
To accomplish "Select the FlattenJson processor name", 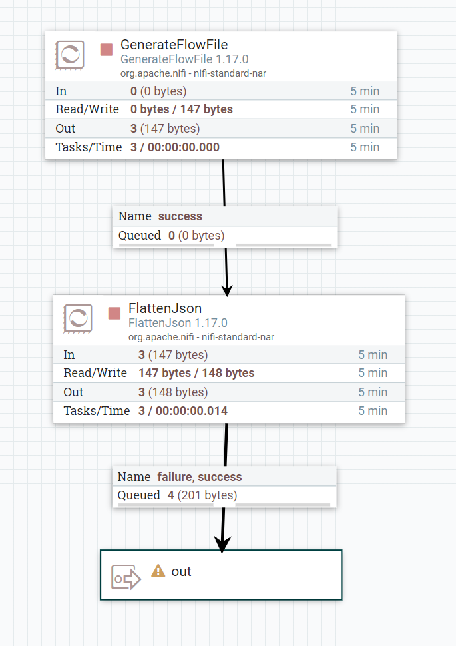I will pos(165,308).
